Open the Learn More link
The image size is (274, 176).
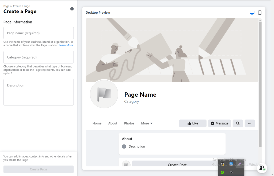66,45
